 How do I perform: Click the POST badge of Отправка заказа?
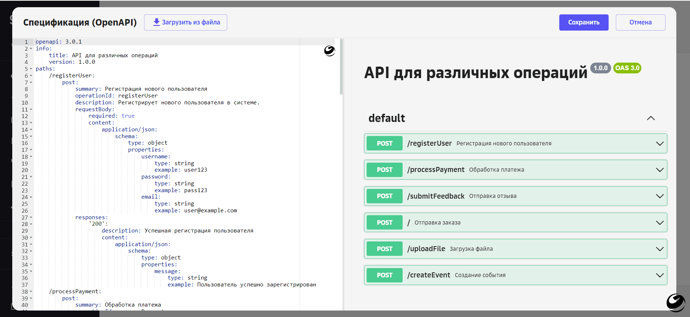click(385, 222)
